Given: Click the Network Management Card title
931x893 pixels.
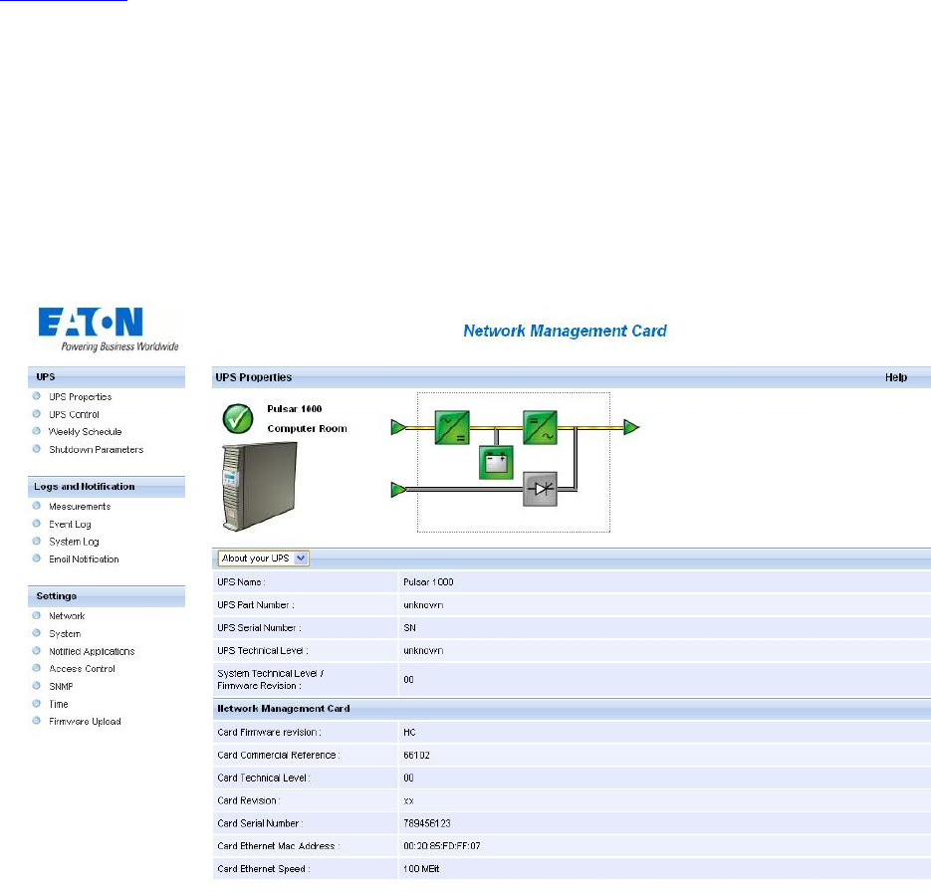Looking at the screenshot, I should tap(565, 331).
